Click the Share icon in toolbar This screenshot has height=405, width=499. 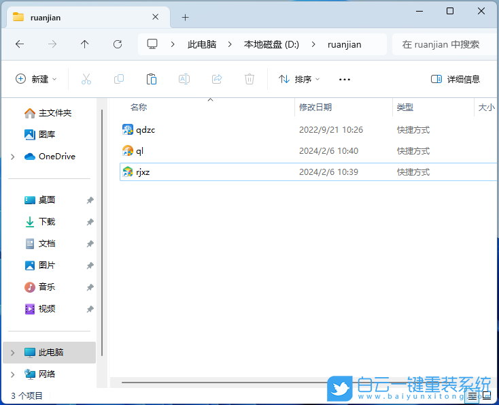coord(217,79)
